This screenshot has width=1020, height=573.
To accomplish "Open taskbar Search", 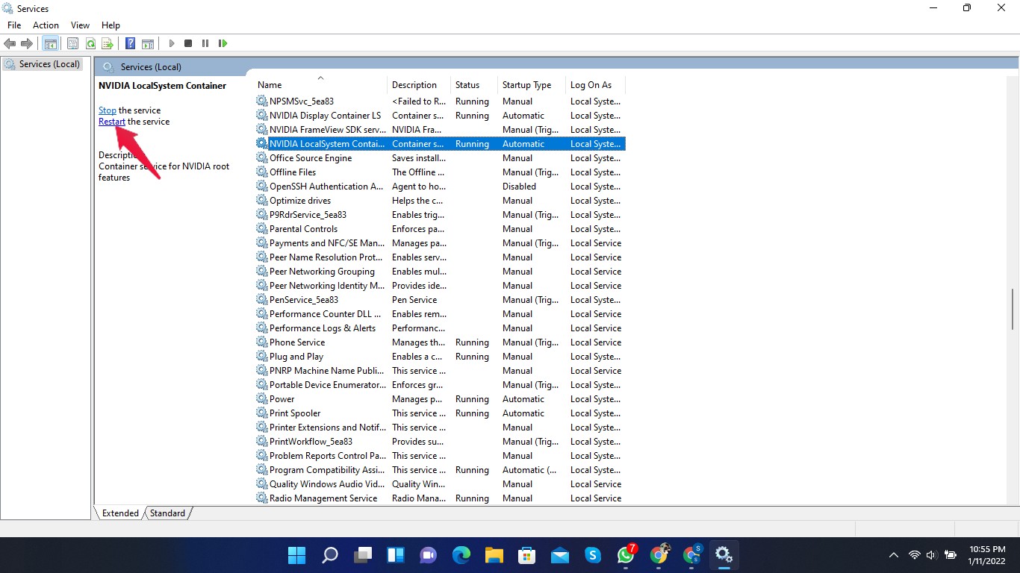I will coord(329,555).
